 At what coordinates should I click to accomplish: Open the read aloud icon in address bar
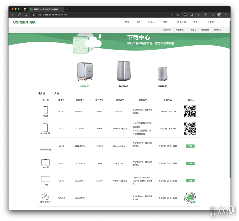172,15
